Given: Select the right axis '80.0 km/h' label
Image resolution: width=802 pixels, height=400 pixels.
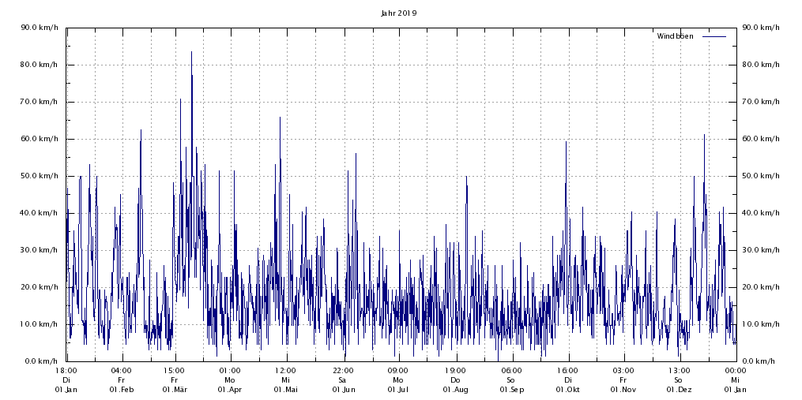Looking at the screenshot, I should click(x=760, y=65).
